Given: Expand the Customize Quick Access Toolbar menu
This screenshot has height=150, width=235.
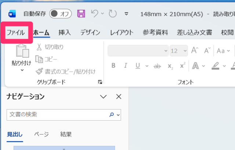Looking at the screenshot, I should pyautogui.click(x=127, y=14).
